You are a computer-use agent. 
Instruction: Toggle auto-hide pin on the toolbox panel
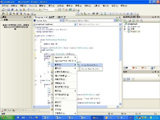[27, 17]
